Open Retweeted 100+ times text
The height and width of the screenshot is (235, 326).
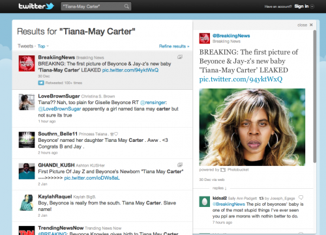tap(64, 83)
